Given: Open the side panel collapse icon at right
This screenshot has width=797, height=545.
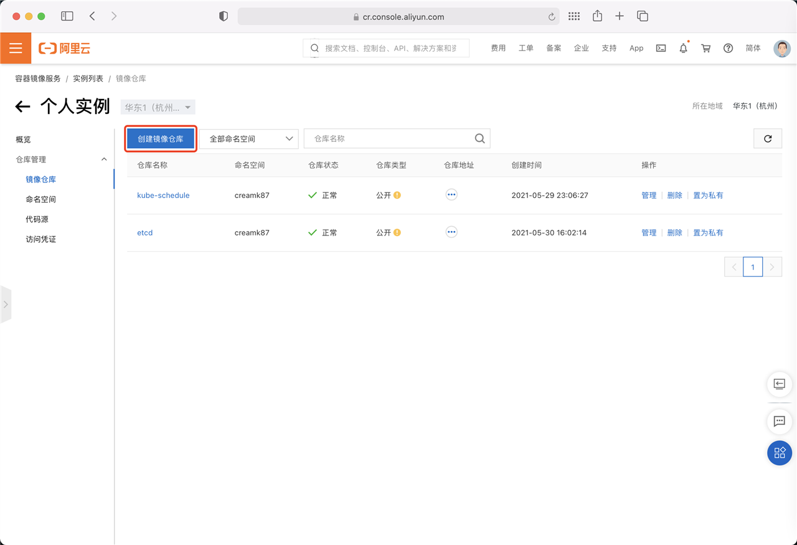Looking at the screenshot, I should pos(779,384).
